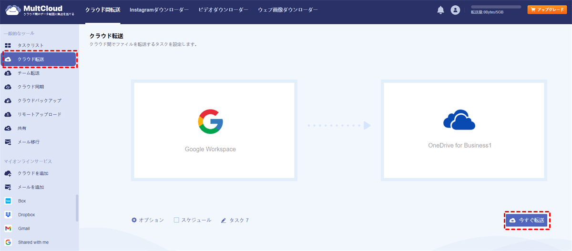The height and width of the screenshot is (251, 572).
Task: Click the Google logo in the source box
Action: click(x=210, y=121)
